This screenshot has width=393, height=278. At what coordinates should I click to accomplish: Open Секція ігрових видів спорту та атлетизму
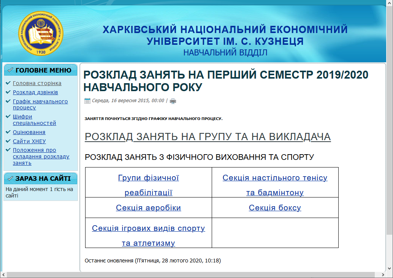[149, 235]
